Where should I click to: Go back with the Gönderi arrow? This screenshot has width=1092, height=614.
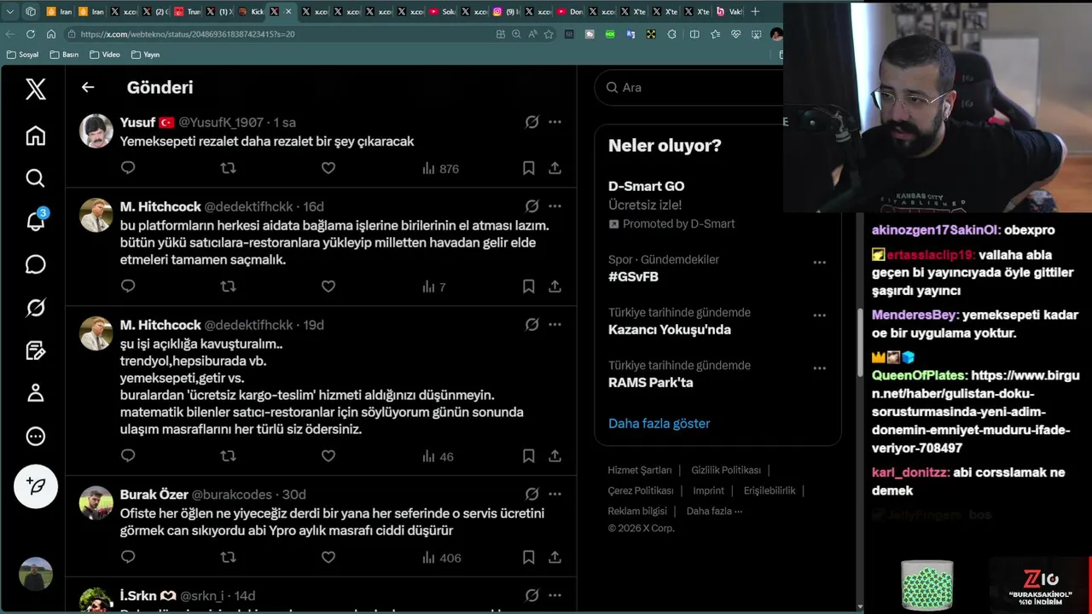click(x=88, y=87)
